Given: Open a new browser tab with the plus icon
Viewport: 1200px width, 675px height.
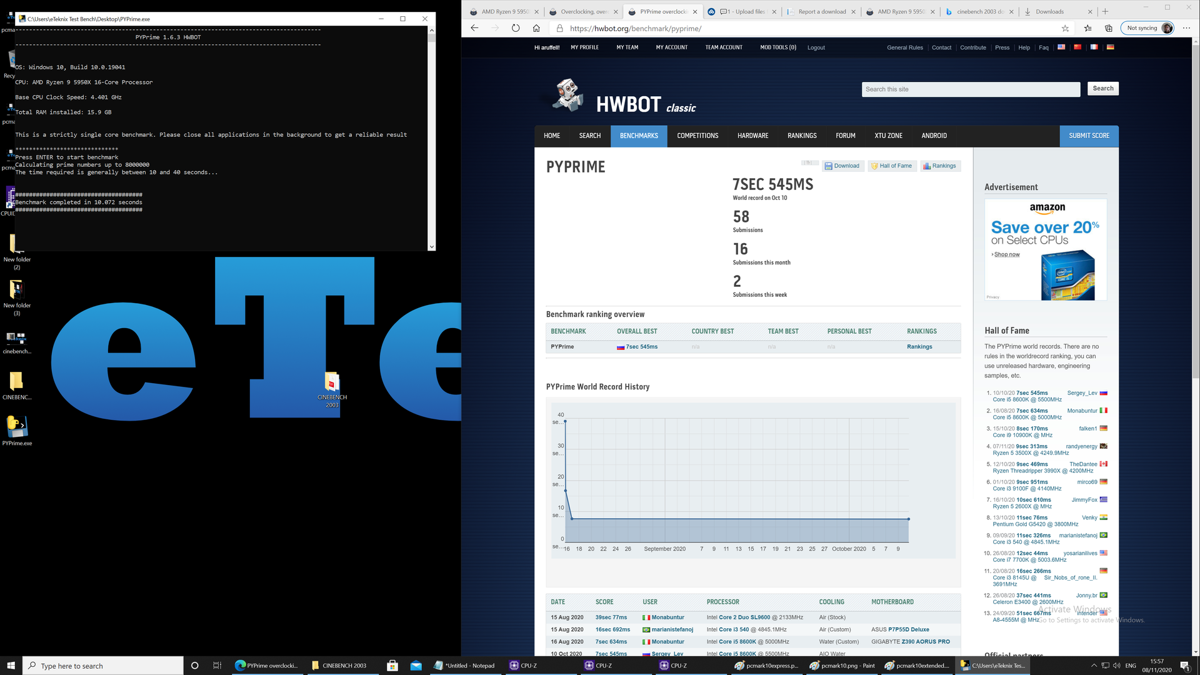Looking at the screenshot, I should 1105,11.
